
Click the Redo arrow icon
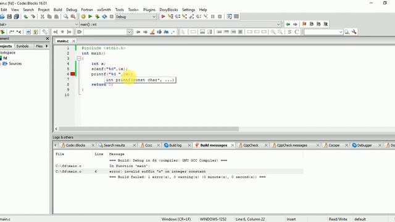coord(33,17)
